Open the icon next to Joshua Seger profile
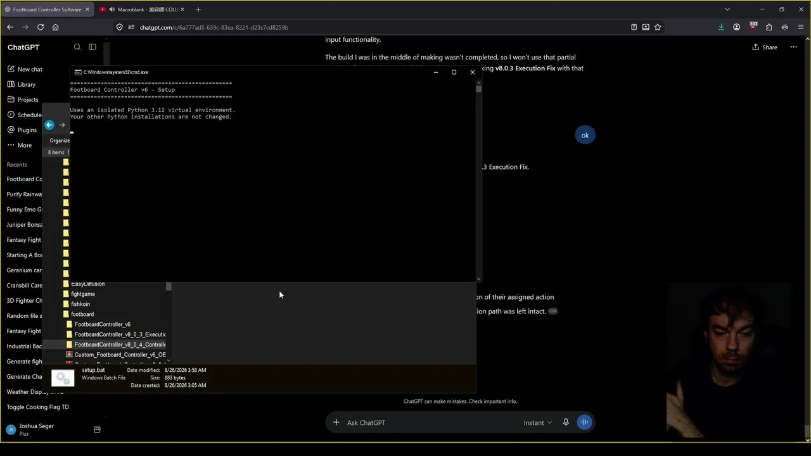The image size is (811, 456). coord(97,429)
